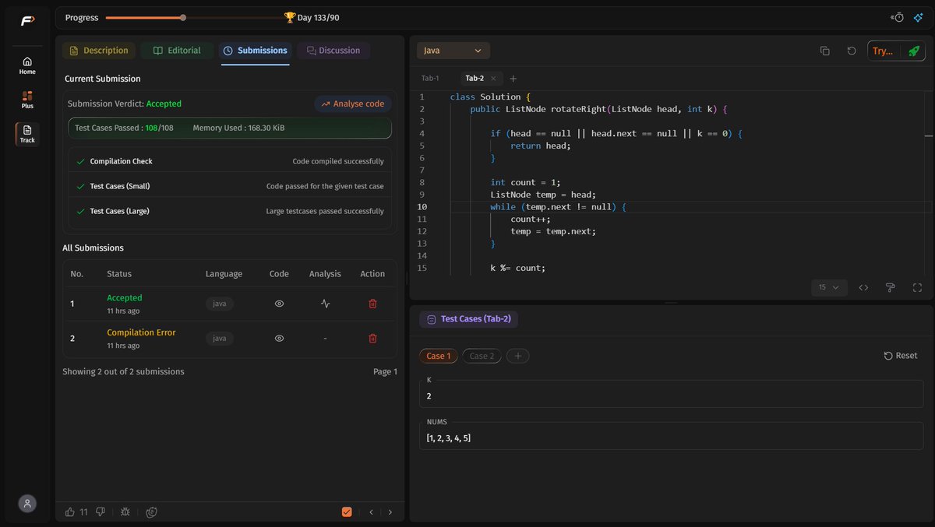
Task: Switch to the Description tab
Action: (x=99, y=51)
